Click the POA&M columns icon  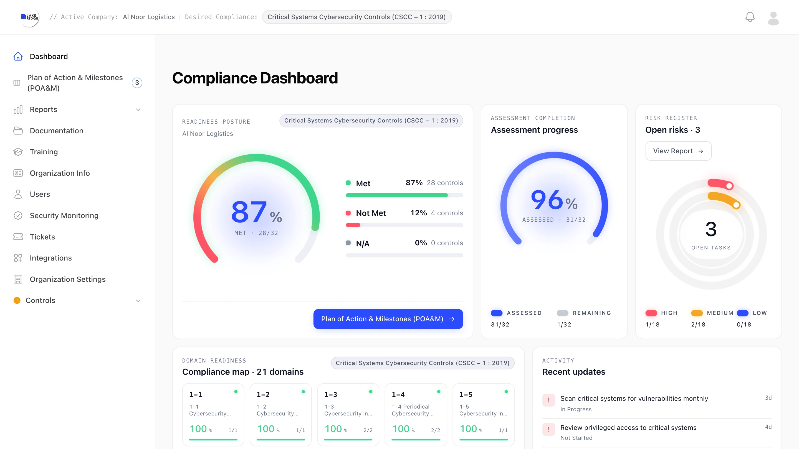pyautogui.click(x=17, y=83)
